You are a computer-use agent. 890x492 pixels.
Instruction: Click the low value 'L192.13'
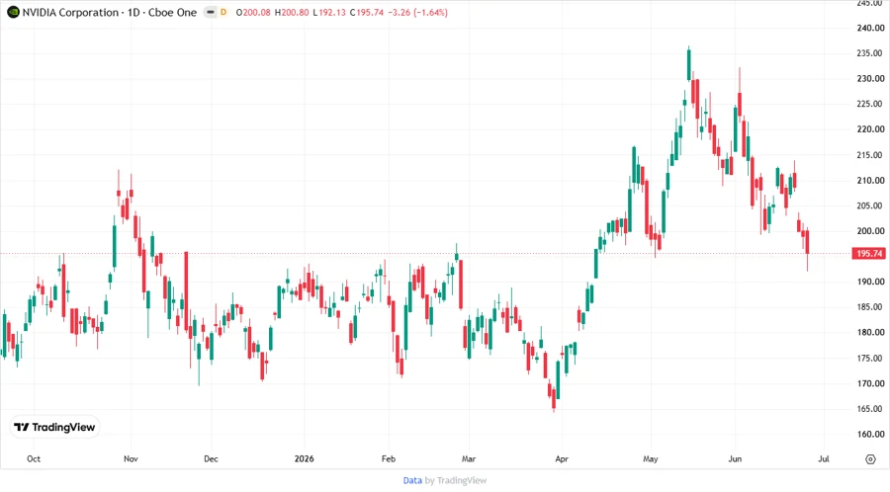[329, 12]
